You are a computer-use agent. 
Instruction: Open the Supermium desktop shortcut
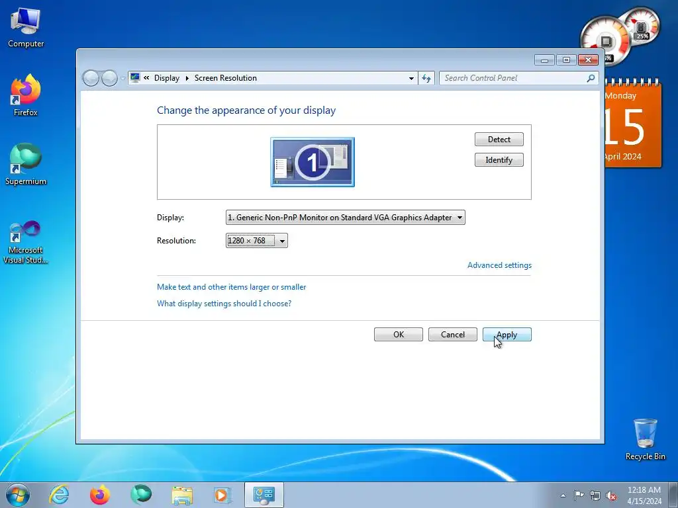pyautogui.click(x=26, y=164)
